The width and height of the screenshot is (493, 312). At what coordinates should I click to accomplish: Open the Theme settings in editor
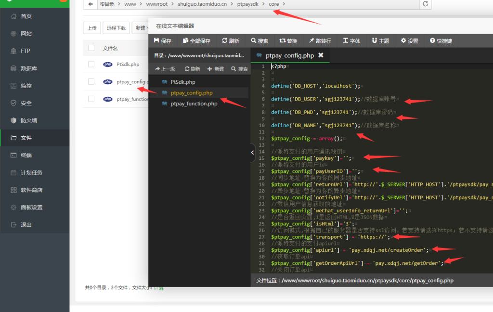380,41
